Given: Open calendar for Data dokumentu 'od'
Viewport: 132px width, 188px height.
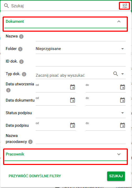Looking at the screenshot, I should 73,100.
